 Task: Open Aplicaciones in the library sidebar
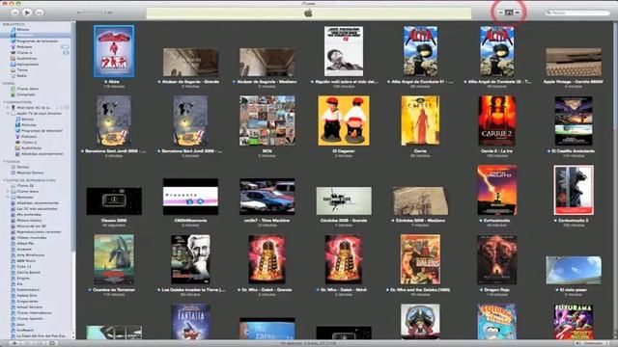(x=28, y=65)
